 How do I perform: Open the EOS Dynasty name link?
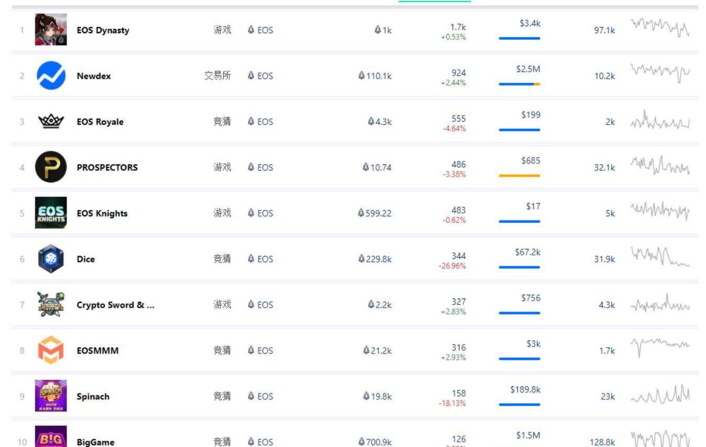[x=103, y=30]
